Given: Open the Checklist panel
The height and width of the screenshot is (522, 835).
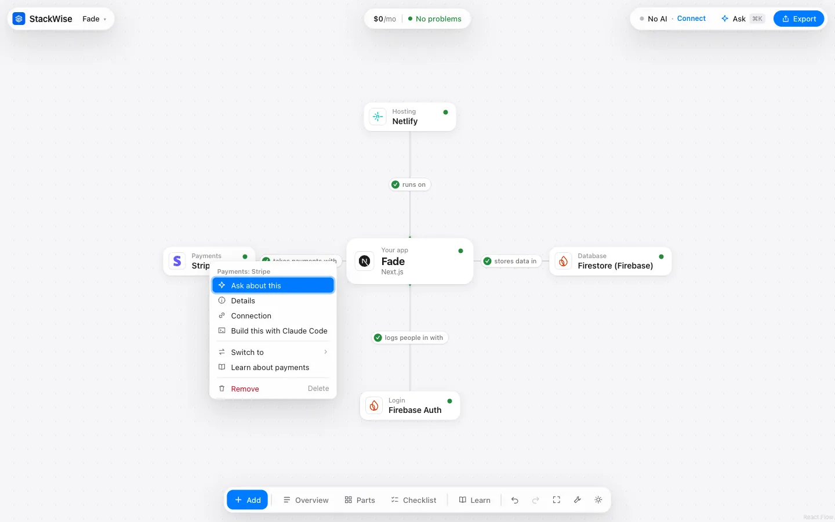Looking at the screenshot, I should tap(413, 500).
